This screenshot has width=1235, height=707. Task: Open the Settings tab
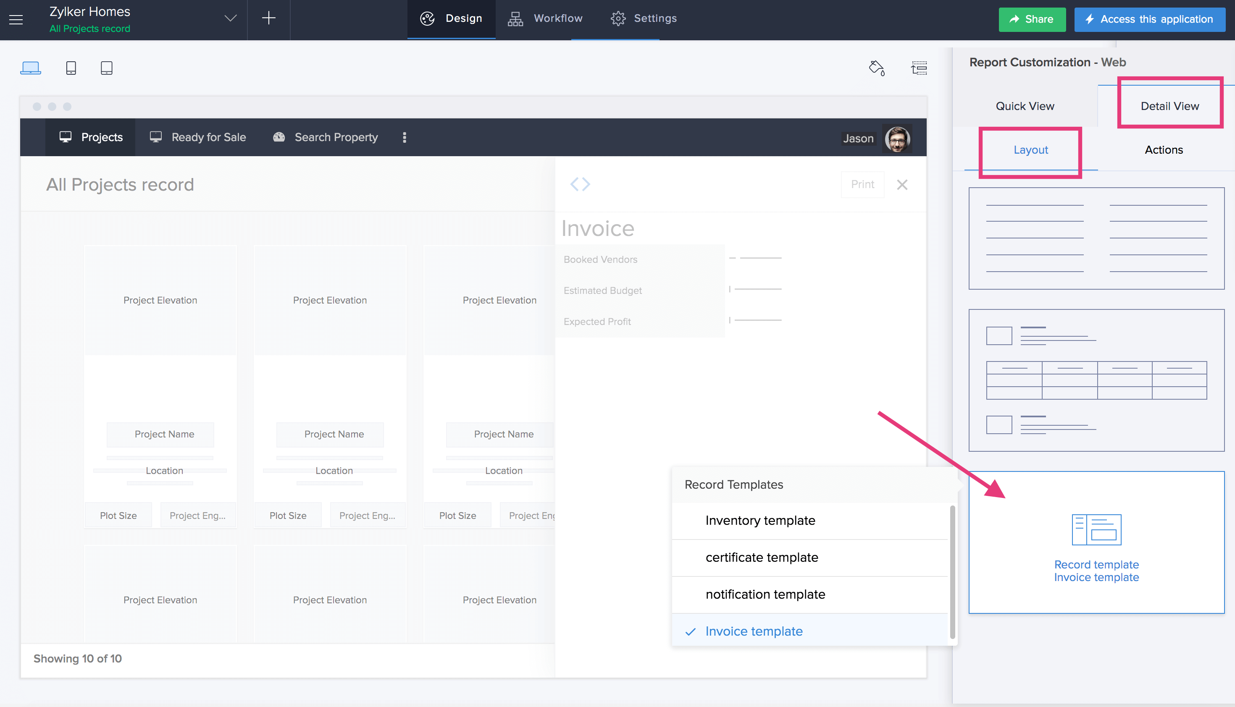pyautogui.click(x=643, y=18)
